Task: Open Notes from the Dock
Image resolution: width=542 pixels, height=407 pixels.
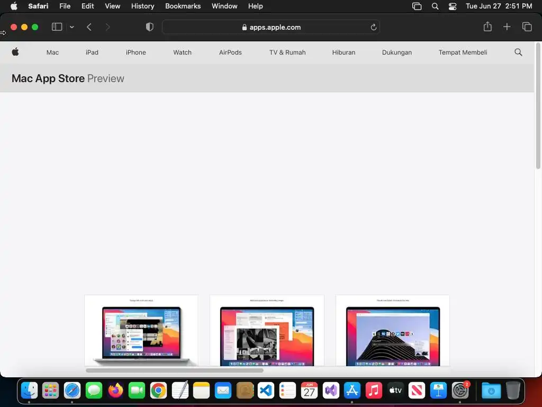Action: coord(202,391)
